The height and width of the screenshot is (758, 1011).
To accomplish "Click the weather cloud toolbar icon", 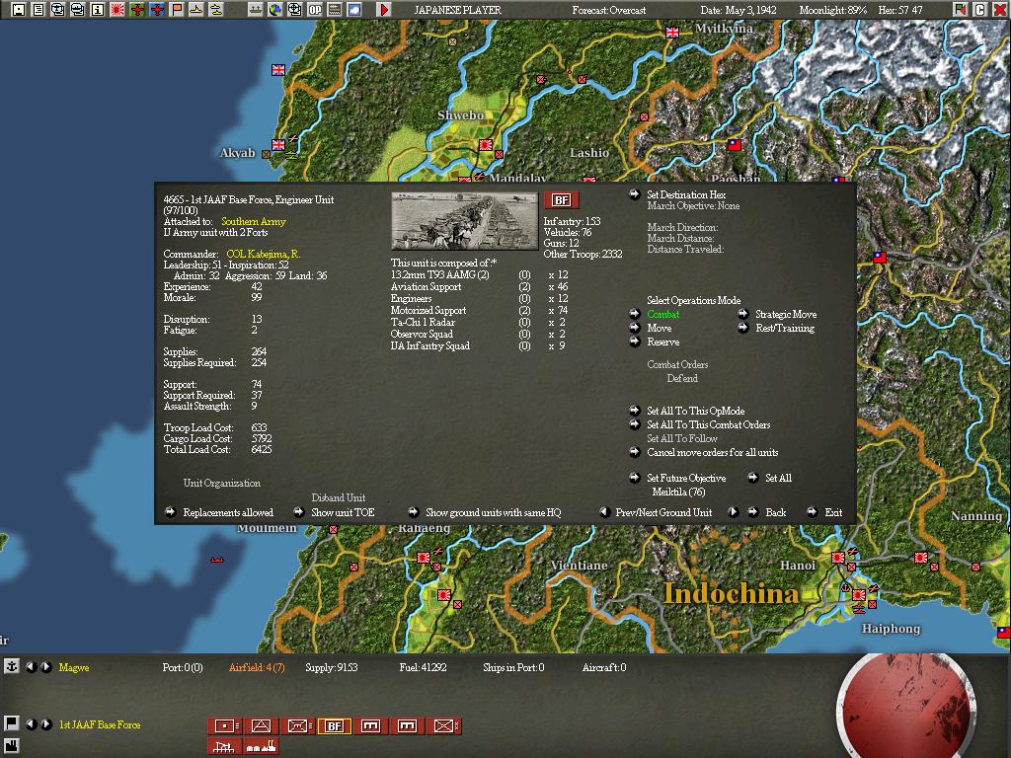I will (x=354, y=9).
